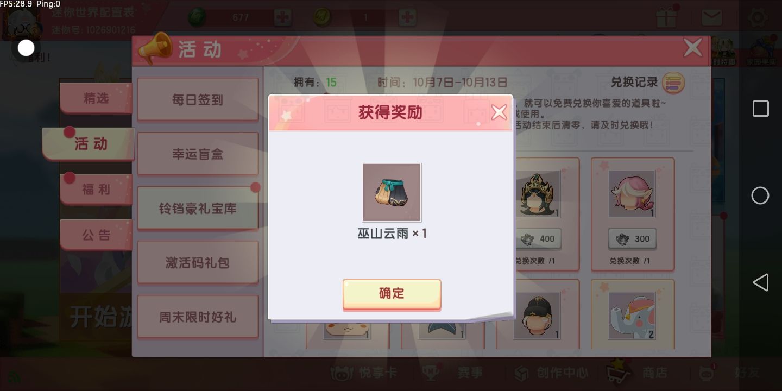The image size is (782, 391).
Task: Open the gift box icon in top bar
Action: pos(666,17)
